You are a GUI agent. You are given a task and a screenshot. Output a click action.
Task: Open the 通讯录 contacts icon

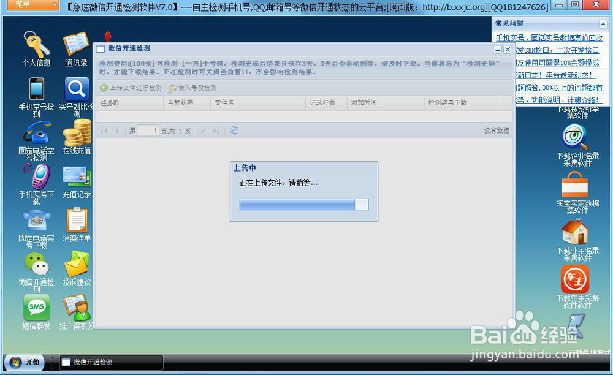click(75, 49)
